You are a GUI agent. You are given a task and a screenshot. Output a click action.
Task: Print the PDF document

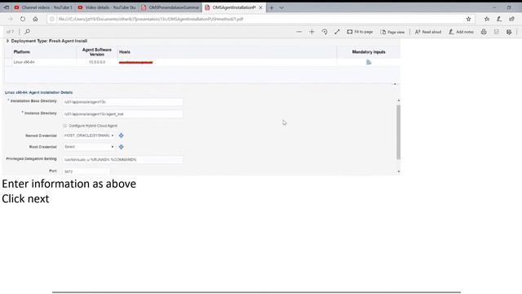(484, 32)
